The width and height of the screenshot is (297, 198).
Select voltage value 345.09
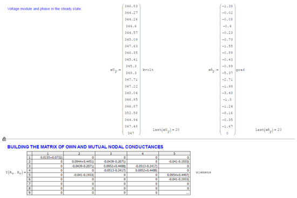[x=131, y=39]
